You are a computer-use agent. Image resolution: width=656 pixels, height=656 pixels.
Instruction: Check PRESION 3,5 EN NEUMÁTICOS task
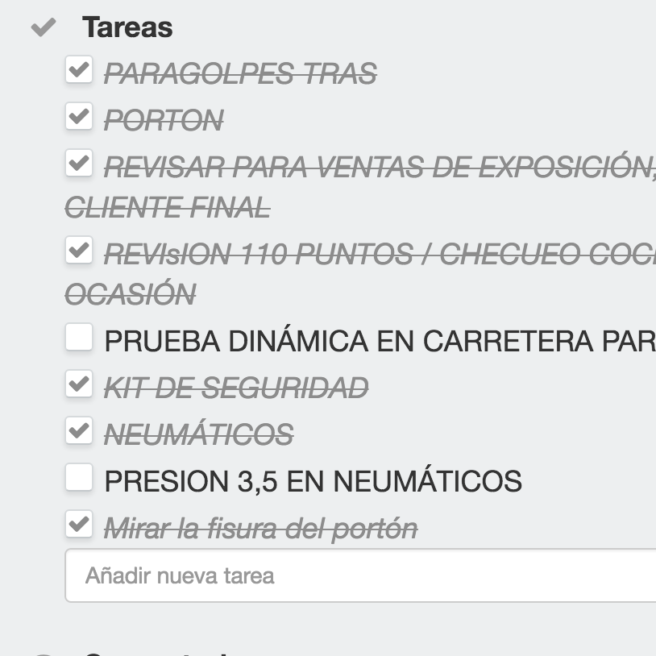pyautogui.click(x=78, y=478)
